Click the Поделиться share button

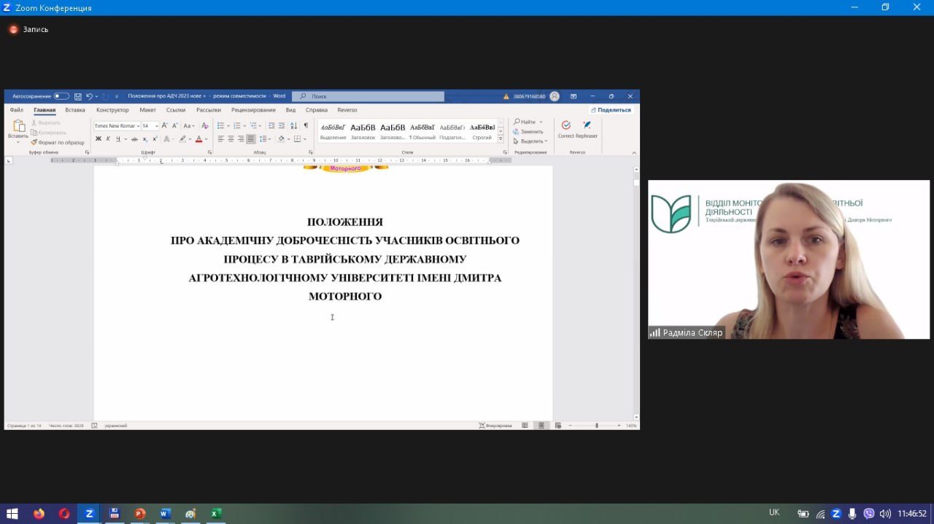tap(611, 110)
